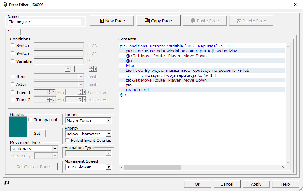Open the Animation Type dropdown
This screenshot has width=303, height=191.
88,153
